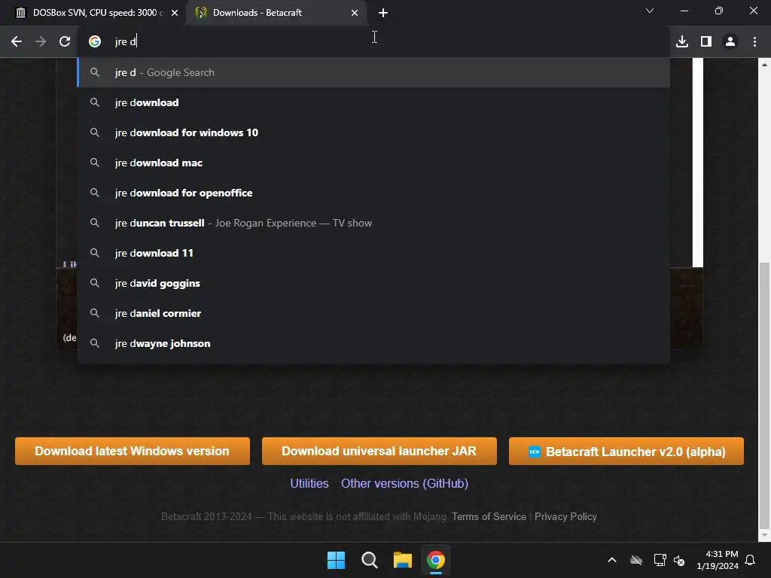Image resolution: width=771 pixels, height=578 pixels.
Task: Expand the tab search chevron
Action: 650,11
